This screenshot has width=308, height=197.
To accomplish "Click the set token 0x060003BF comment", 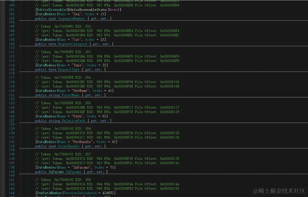I will (107, 112).
